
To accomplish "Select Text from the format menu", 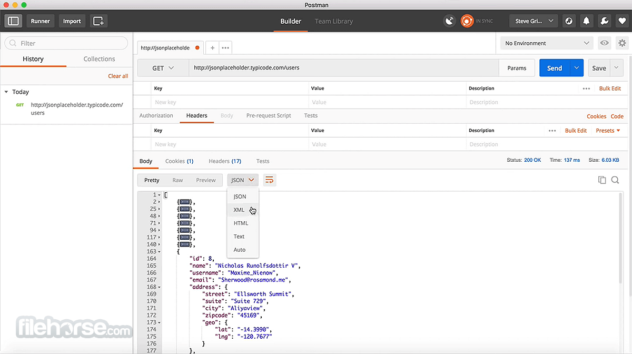I will coord(243,237).
